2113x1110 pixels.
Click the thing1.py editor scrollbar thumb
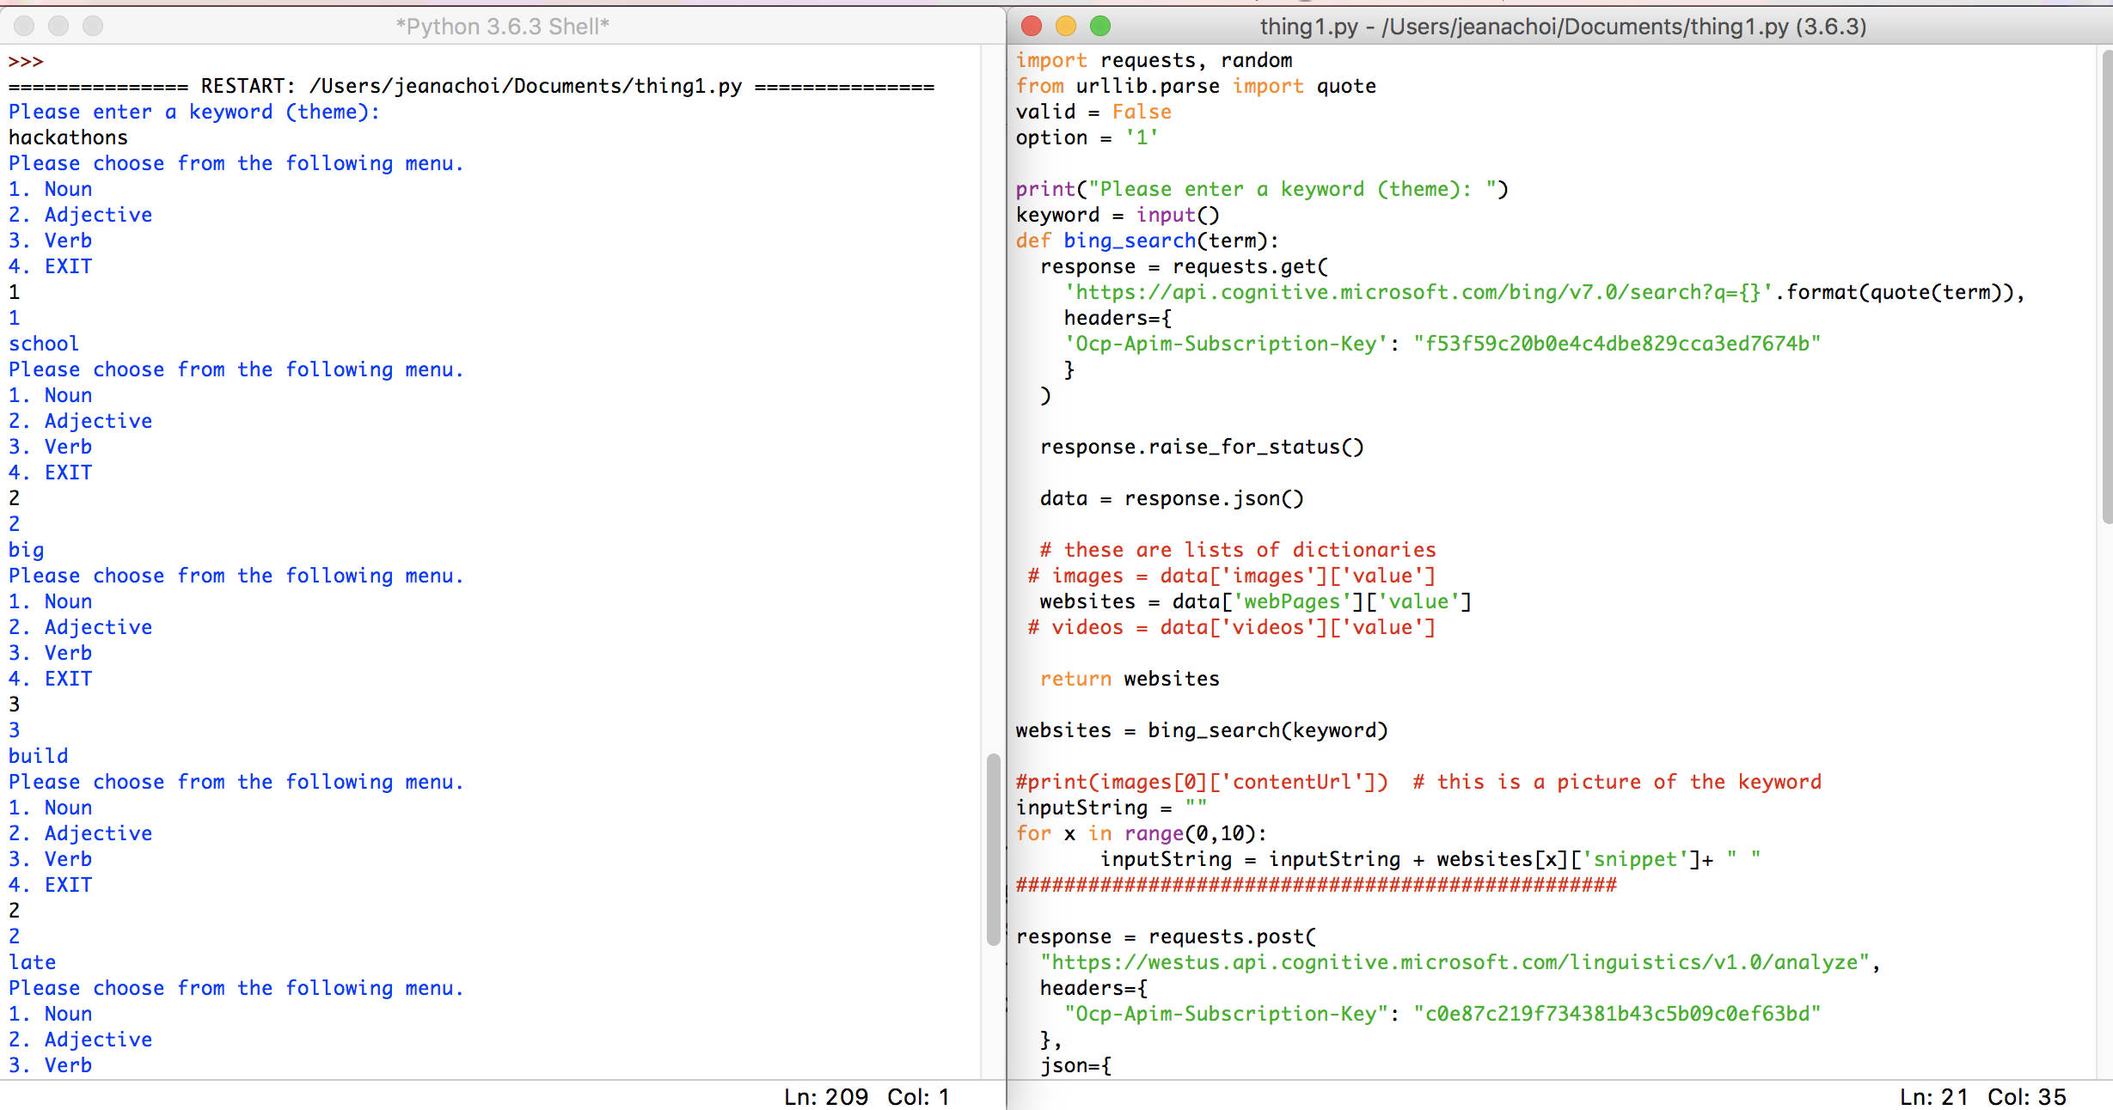point(2106,288)
